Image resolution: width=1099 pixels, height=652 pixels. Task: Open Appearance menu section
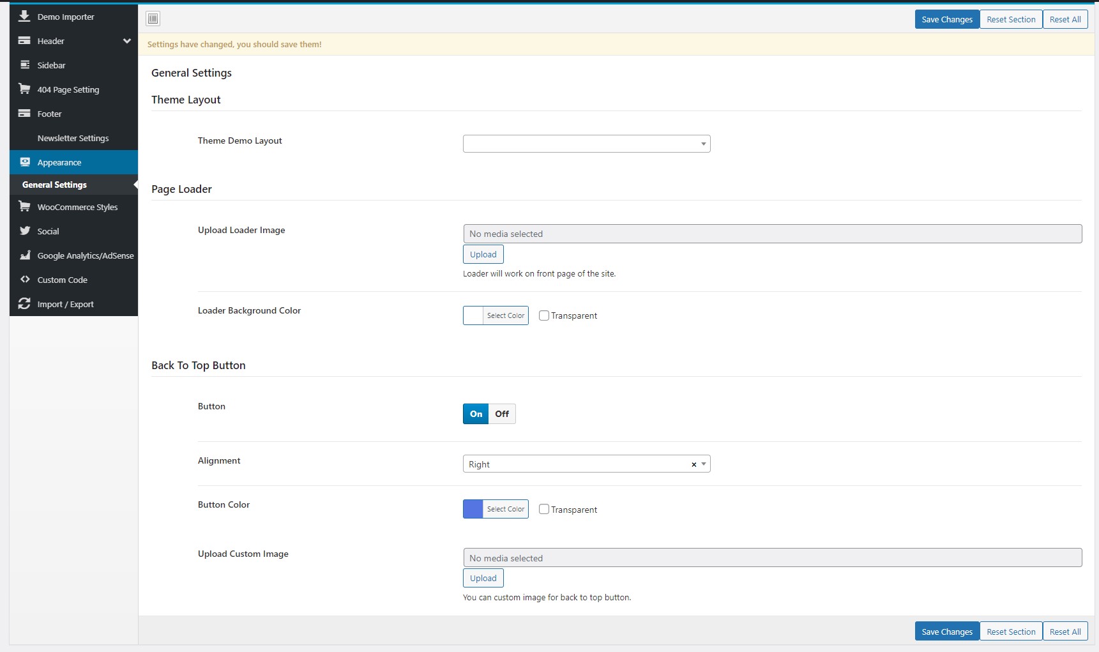(74, 162)
